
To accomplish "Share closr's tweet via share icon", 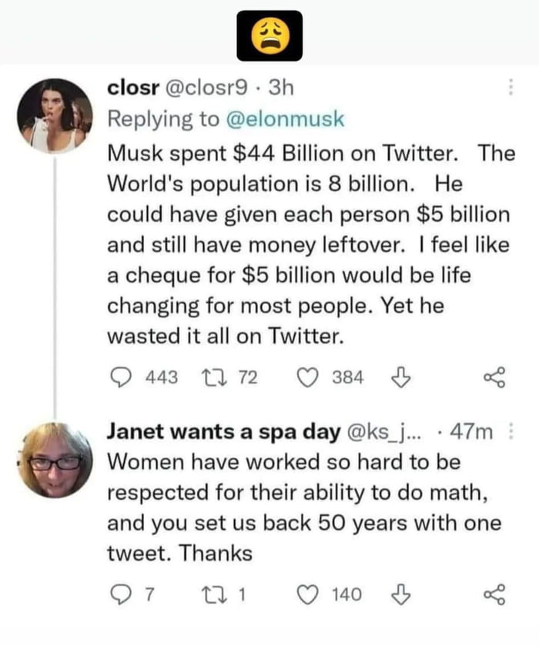I will [x=493, y=377].
